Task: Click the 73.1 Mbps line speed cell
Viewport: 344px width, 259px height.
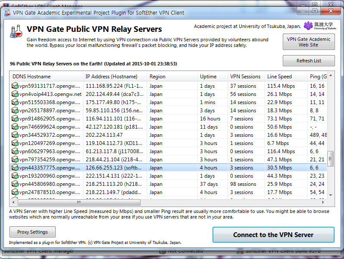Action: 279,118
